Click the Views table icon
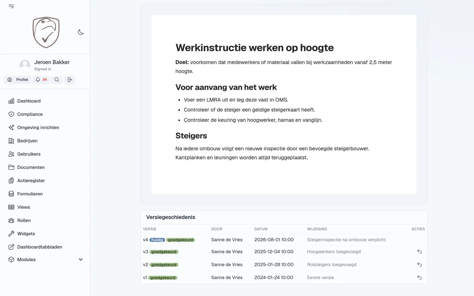 click(x=11, y=207)
